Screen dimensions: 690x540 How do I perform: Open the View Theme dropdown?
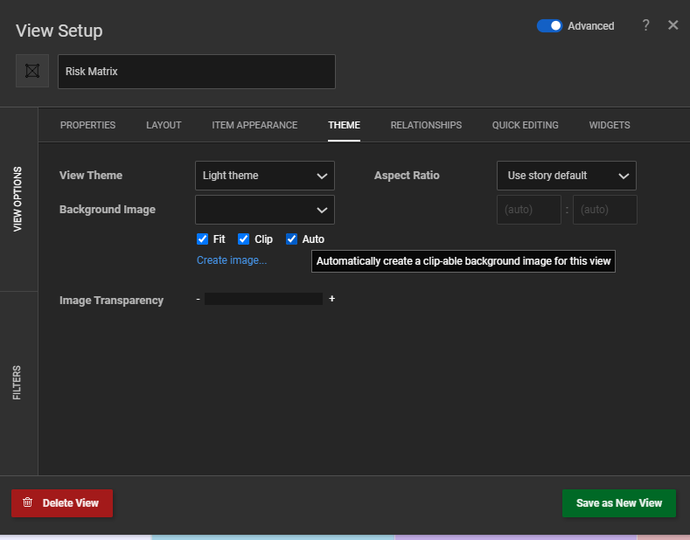click(264, 176)
